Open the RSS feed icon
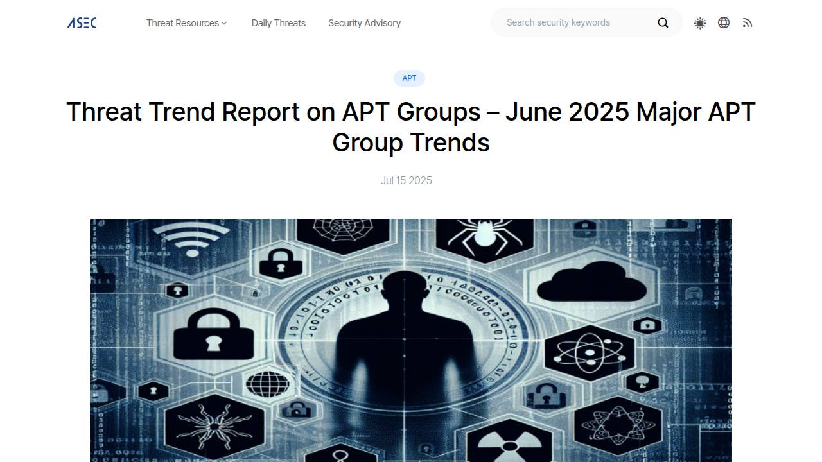Image resolution: width=822 pixels, height=462 pixels. 748,23
